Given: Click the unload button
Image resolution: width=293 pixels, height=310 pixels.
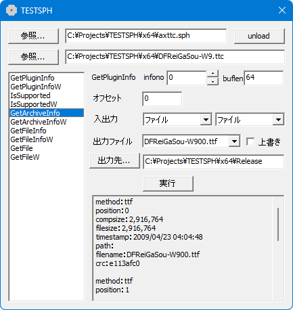Looking at the screenshot, I should coord(259,36).
